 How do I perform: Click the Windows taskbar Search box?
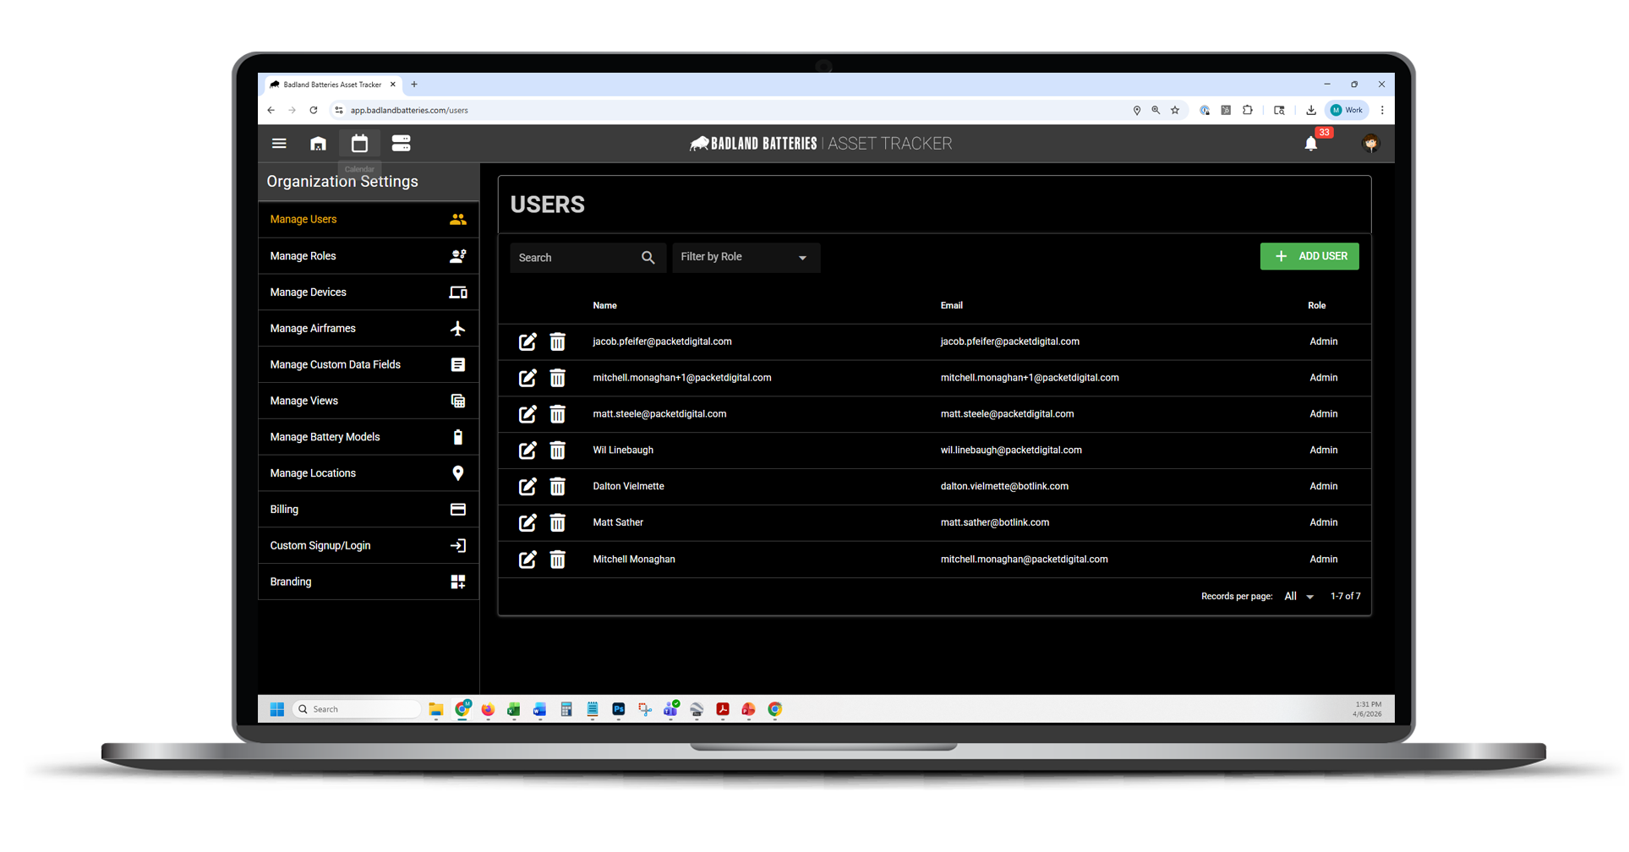tap(356, 710)
